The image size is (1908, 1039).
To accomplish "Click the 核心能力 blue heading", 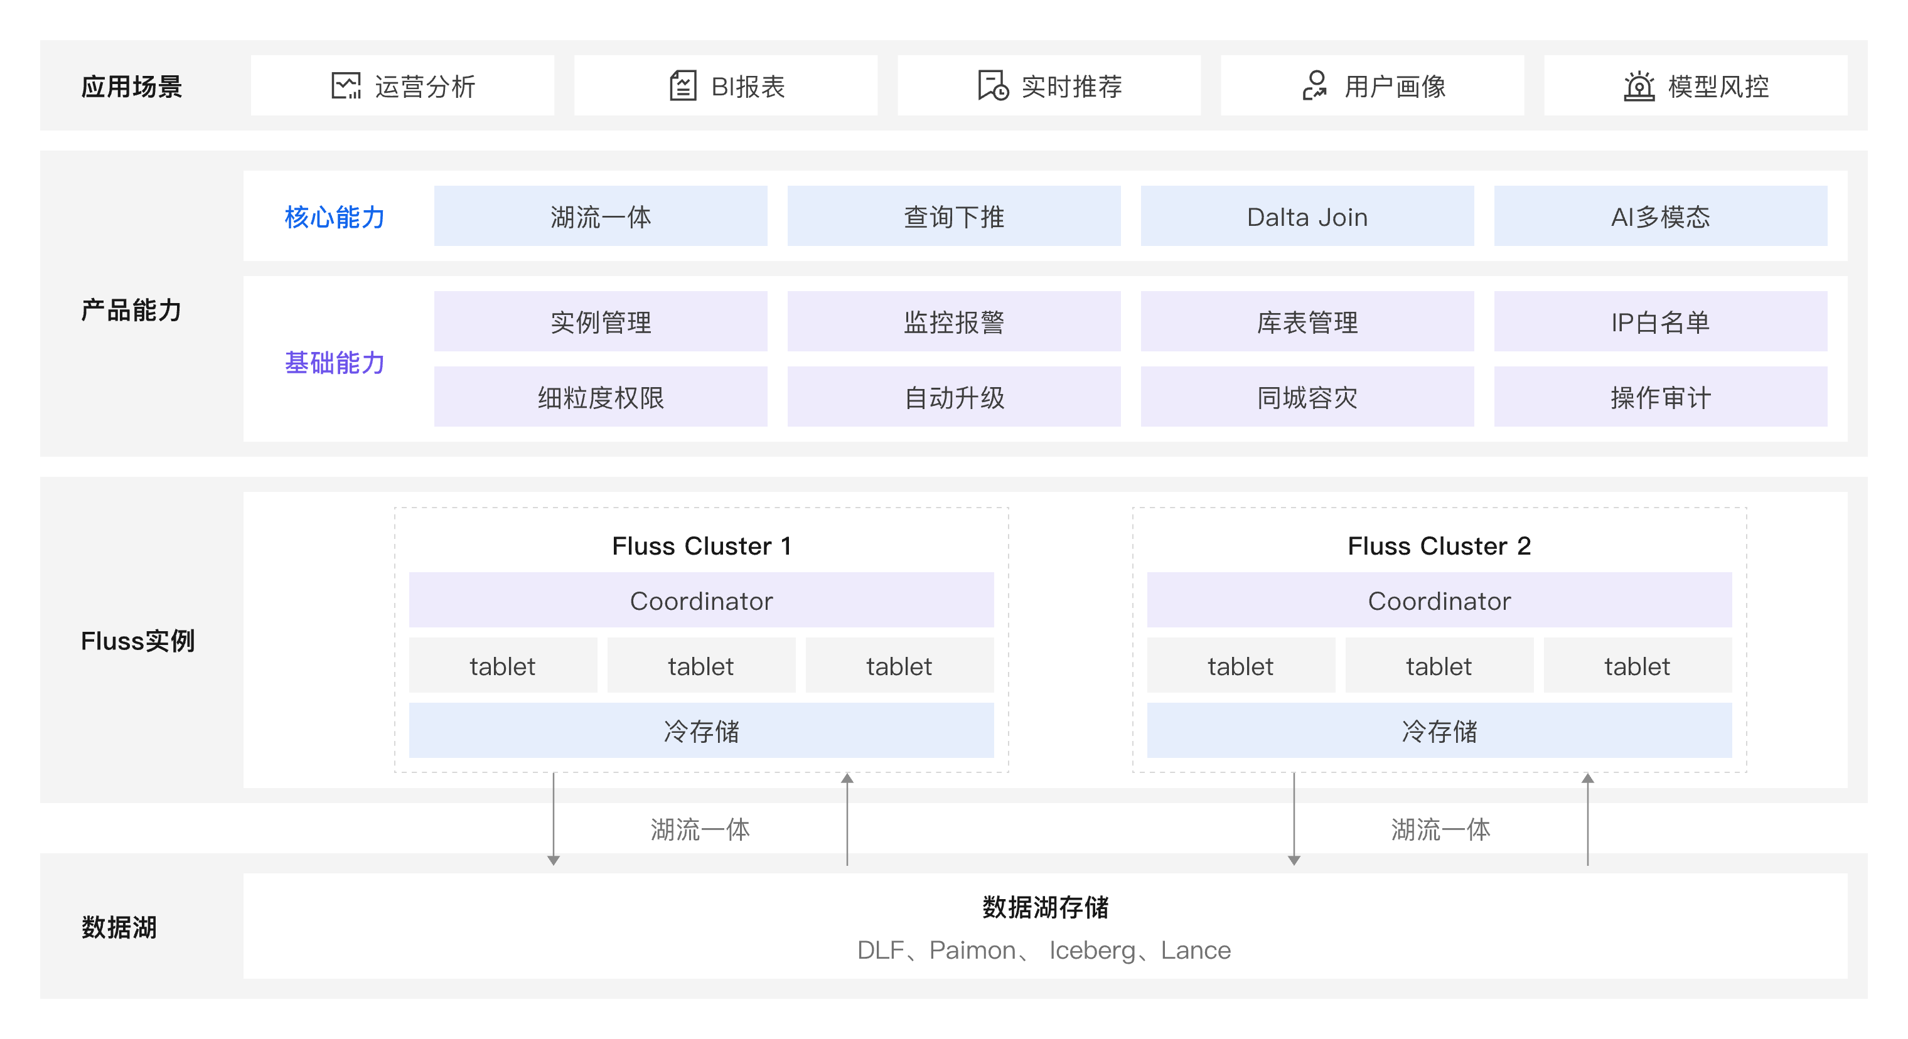I will [334, 217].
